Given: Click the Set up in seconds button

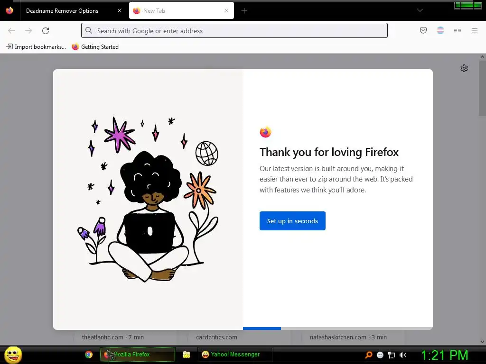Looking at the screenshot, I should point(292,221).
